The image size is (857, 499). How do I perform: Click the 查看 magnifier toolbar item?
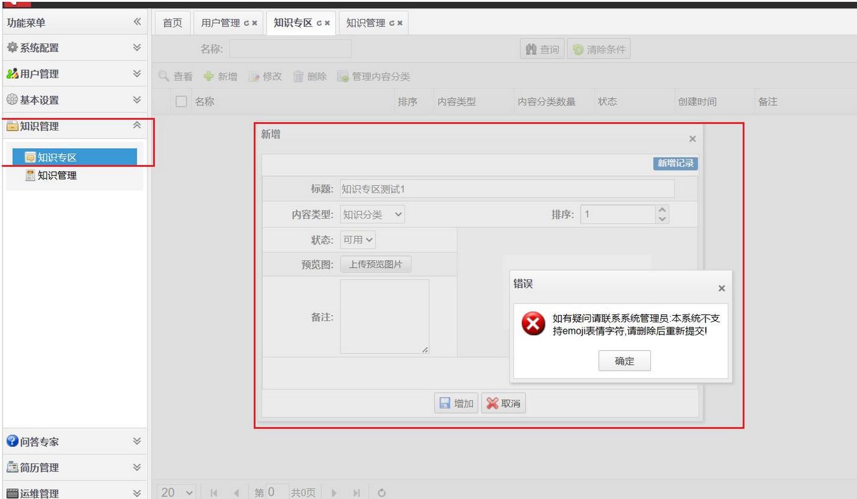point(176,76)
